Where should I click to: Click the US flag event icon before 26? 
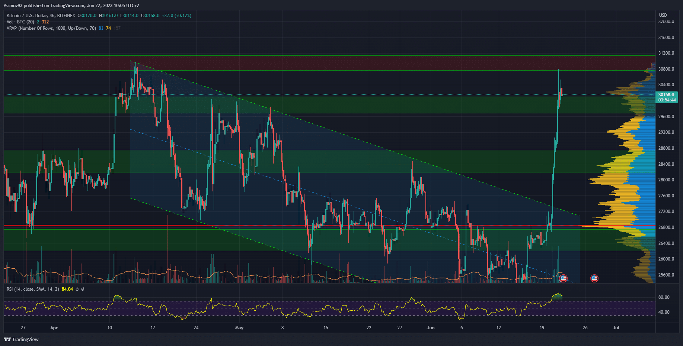pyautogui.click(x=594, y=278)
